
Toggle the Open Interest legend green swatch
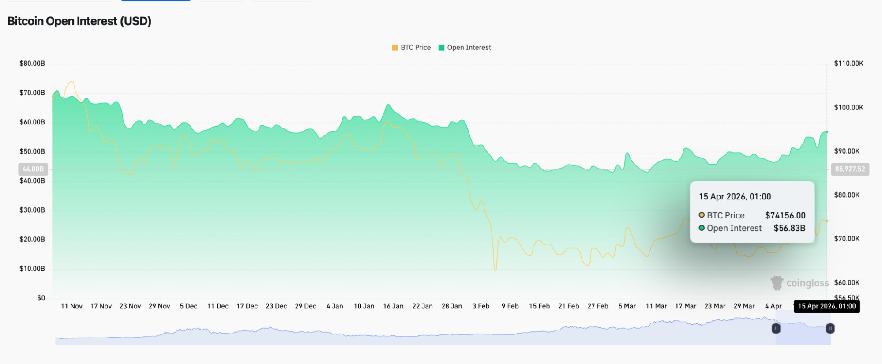click(x=441, y=48)
